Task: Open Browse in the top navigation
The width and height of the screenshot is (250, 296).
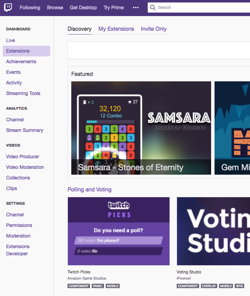Action: tap(55, 8)
